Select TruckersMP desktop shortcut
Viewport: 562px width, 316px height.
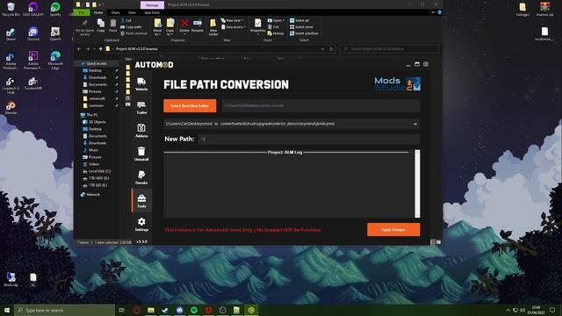click(x=33, y=83)
